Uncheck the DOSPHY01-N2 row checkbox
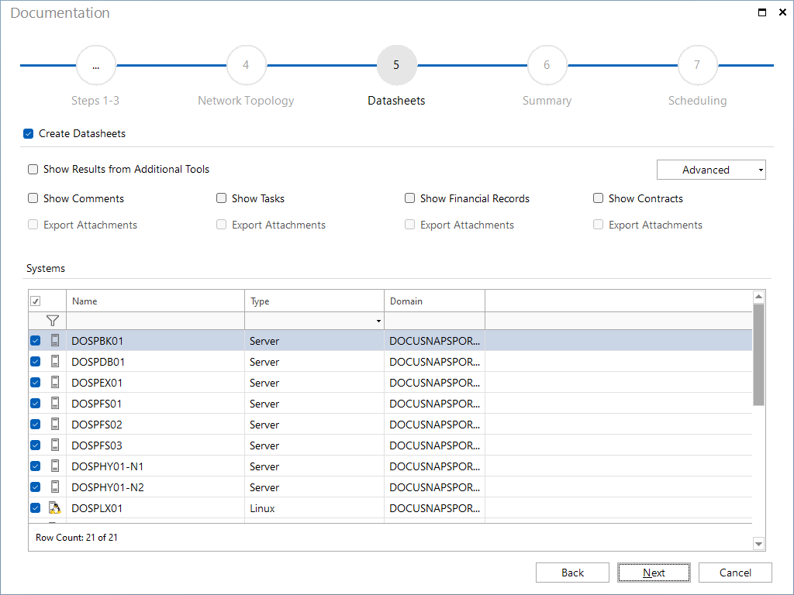 pos(36,487)
